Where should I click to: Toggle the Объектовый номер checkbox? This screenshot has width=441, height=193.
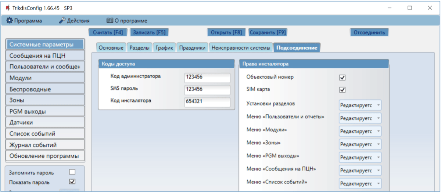(x=342, y=78)
